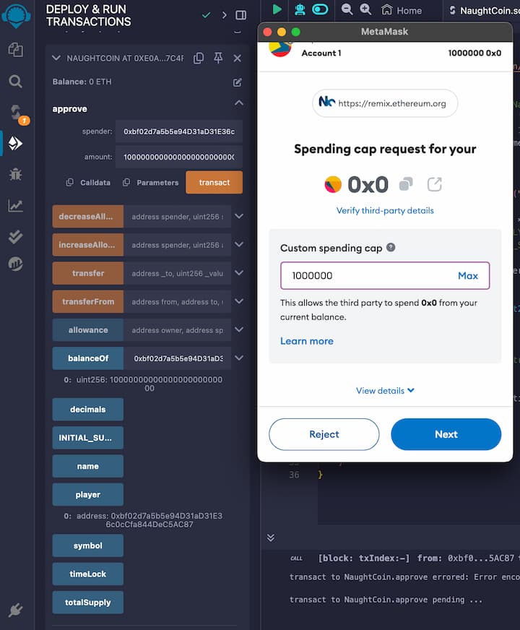Expand the increaseAllowance function inputs
Viewport: 520px width, 630px height.
click(239, 245)
